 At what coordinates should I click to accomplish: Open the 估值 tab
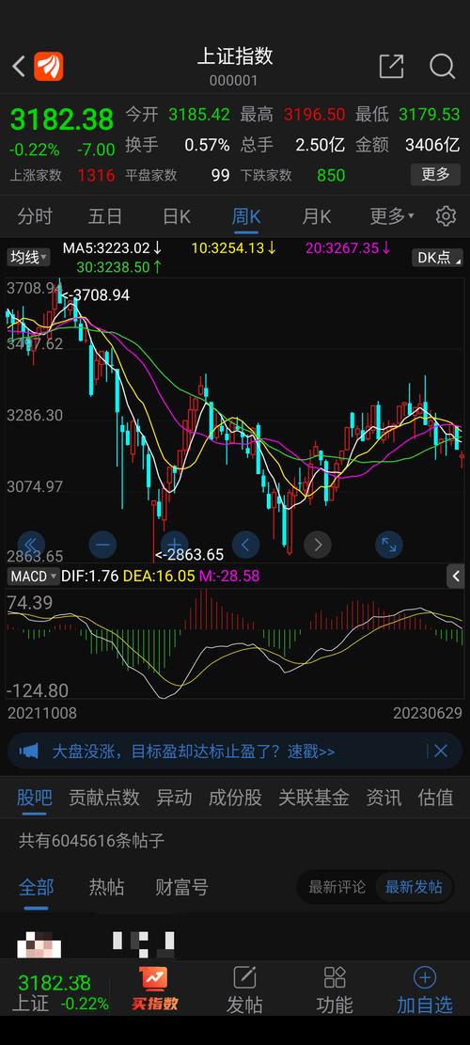(435, 797)
